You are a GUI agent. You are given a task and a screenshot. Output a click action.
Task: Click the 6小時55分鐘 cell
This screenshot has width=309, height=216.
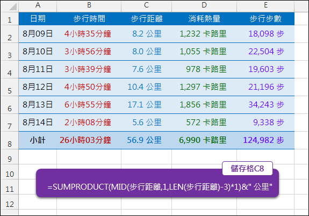89,105
